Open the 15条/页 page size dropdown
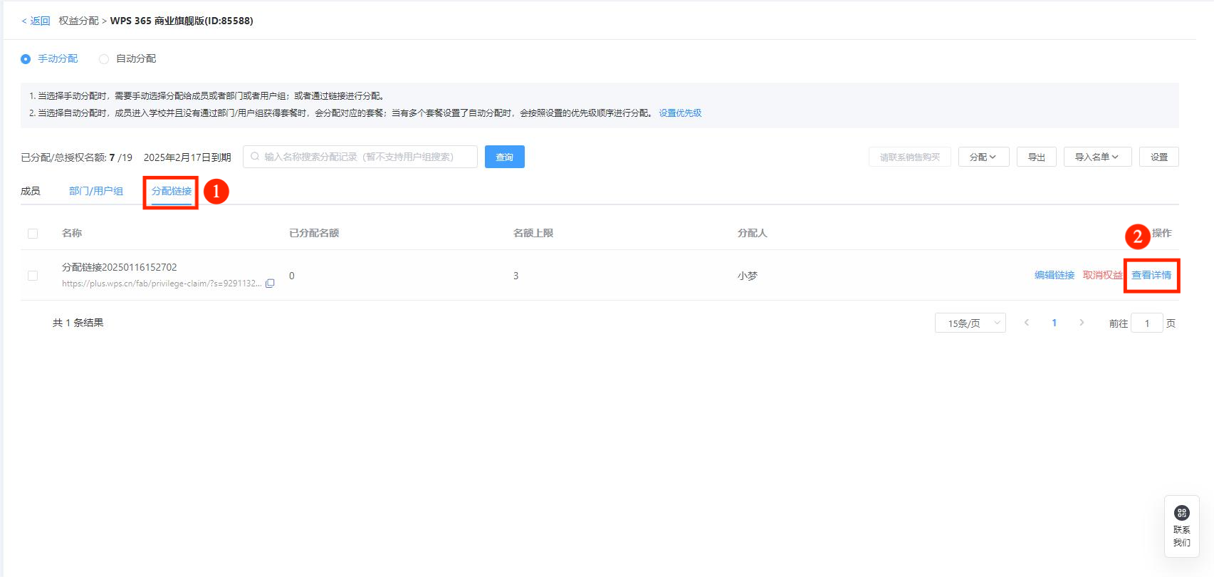Viewport: 1214px width, 577px height. click(x=970, y=323)
